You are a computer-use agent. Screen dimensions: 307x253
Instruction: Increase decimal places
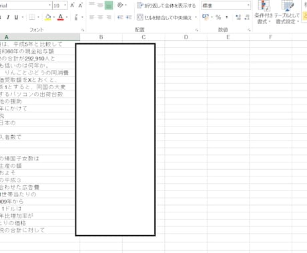238,17
